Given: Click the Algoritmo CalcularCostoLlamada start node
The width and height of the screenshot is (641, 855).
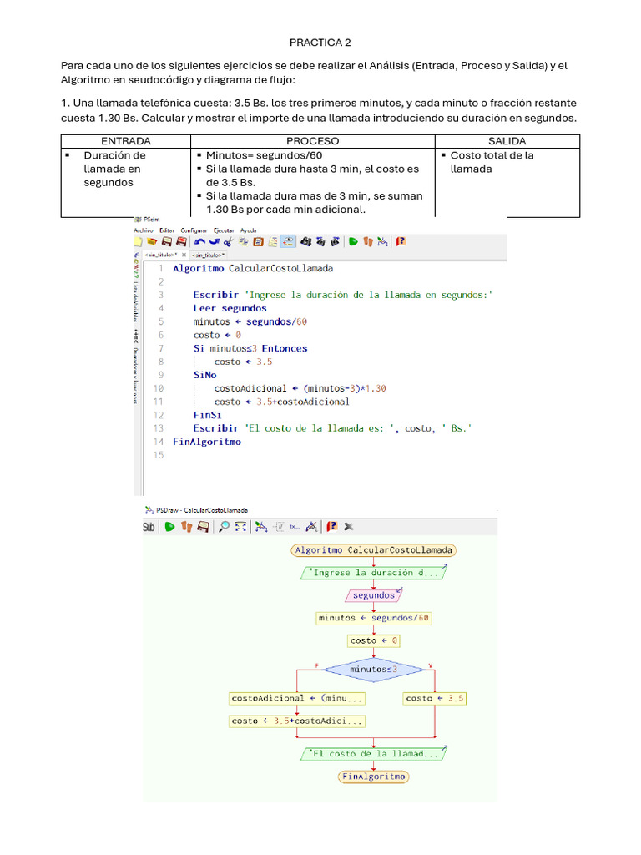Looking at the screenshot, I should [x=373, y=550].
